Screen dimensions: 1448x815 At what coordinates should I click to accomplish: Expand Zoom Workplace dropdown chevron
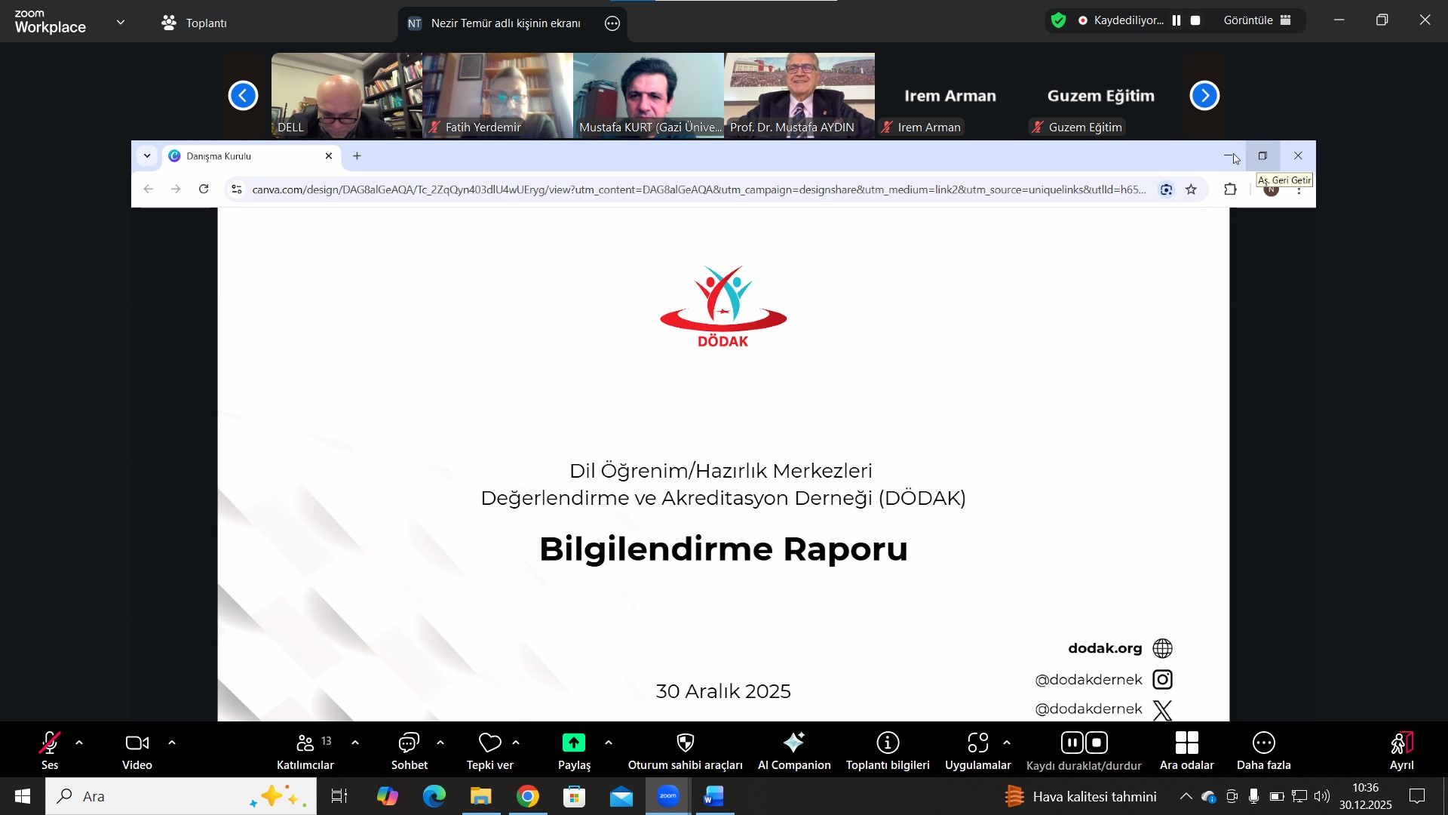click(x=121, y=23)
